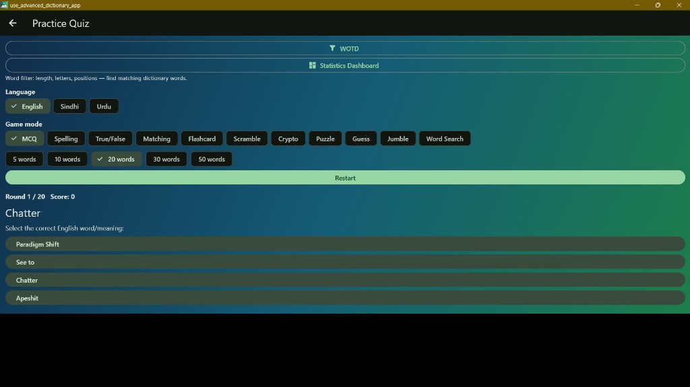Switch to Jumble game mode
Image resolution: width=690 pixels, height=387 pixels.
tap(398, 139)
